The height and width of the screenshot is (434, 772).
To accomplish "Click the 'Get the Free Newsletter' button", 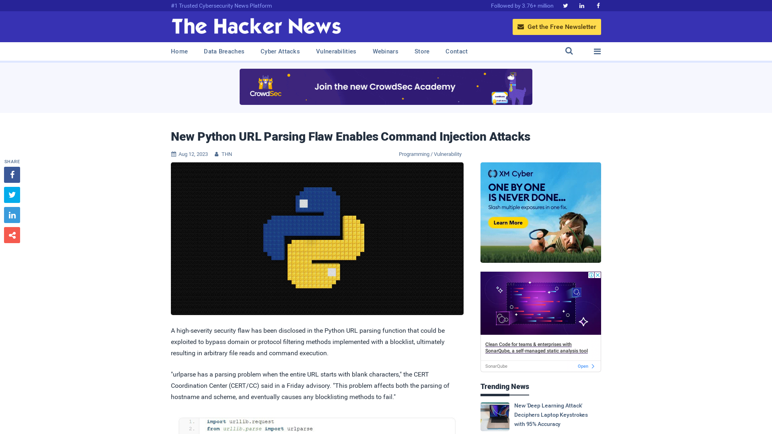I will coord(557,27).
